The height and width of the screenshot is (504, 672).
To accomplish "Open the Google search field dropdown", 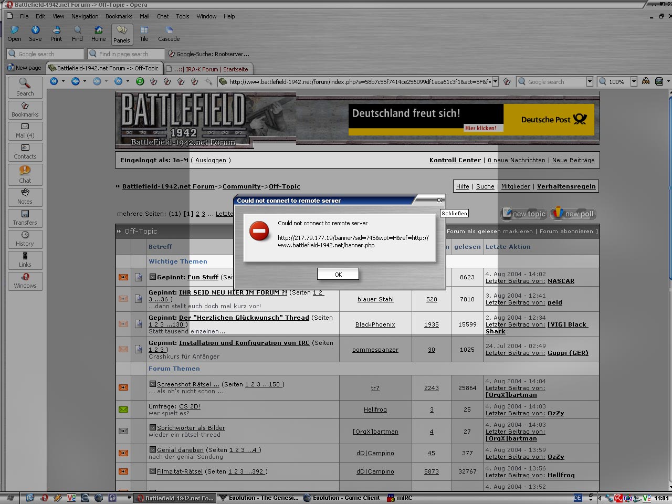I will tap(590, 82).
